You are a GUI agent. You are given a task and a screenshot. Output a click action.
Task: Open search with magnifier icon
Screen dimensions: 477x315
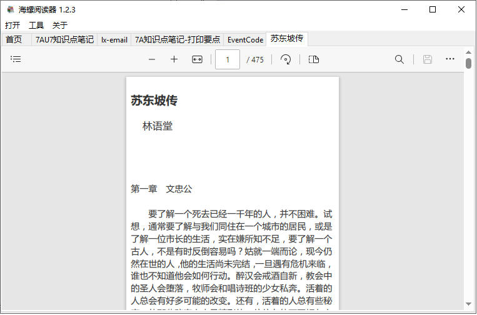pyautogui.click(x=399, y=59)
